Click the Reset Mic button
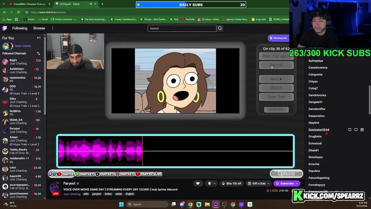The width and height of the screenshot is (371, 209). pos(277,109)
